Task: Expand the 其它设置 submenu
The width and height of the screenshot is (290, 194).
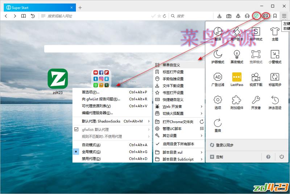Action: (179, 136)
